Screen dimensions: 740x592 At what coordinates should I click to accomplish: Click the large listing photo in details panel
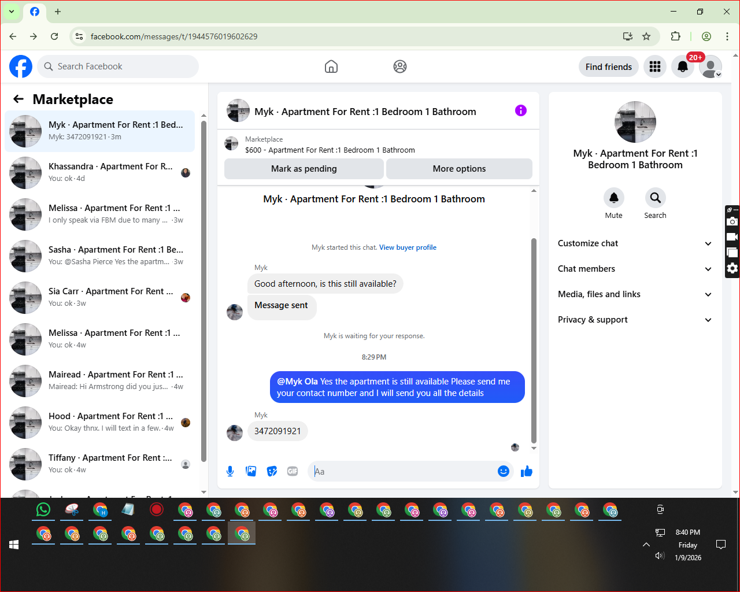[635, 122]
